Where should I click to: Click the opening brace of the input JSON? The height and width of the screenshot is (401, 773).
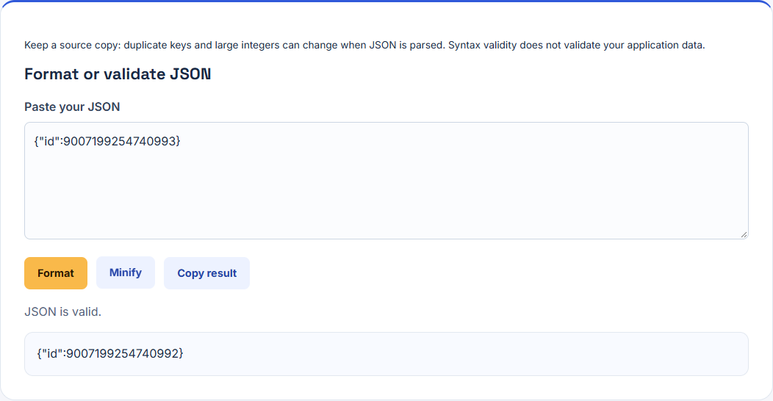coord(37,142)
